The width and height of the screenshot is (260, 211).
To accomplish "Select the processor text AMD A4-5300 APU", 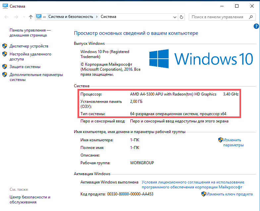I will [146, 94].
